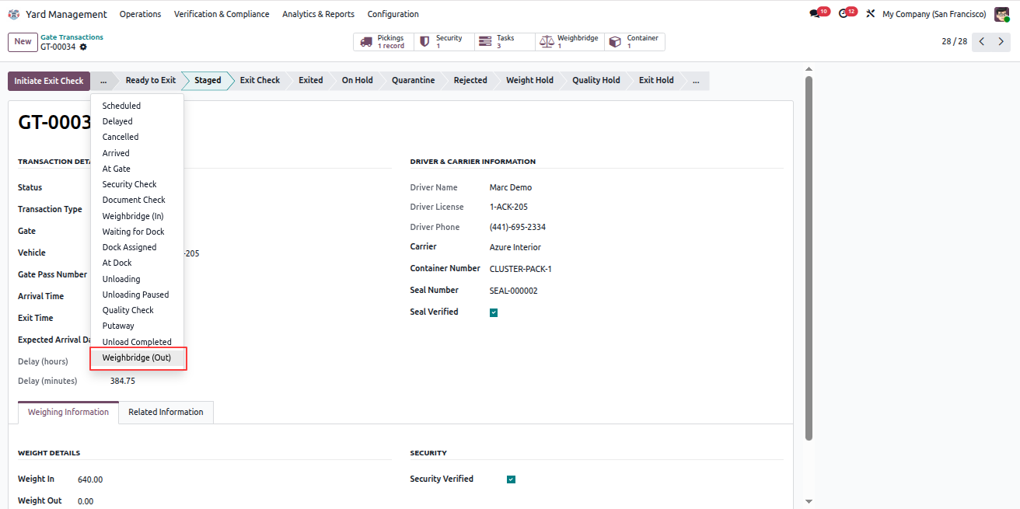Set status to Quarantine

tap(413, 81)
